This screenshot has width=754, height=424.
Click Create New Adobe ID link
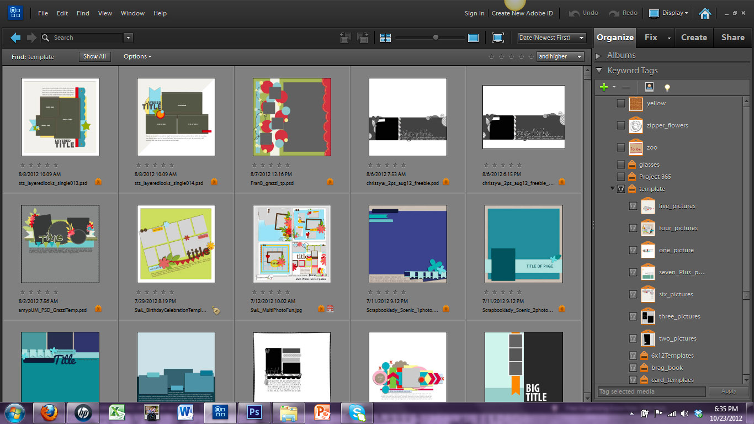click(x=522, y=13)
